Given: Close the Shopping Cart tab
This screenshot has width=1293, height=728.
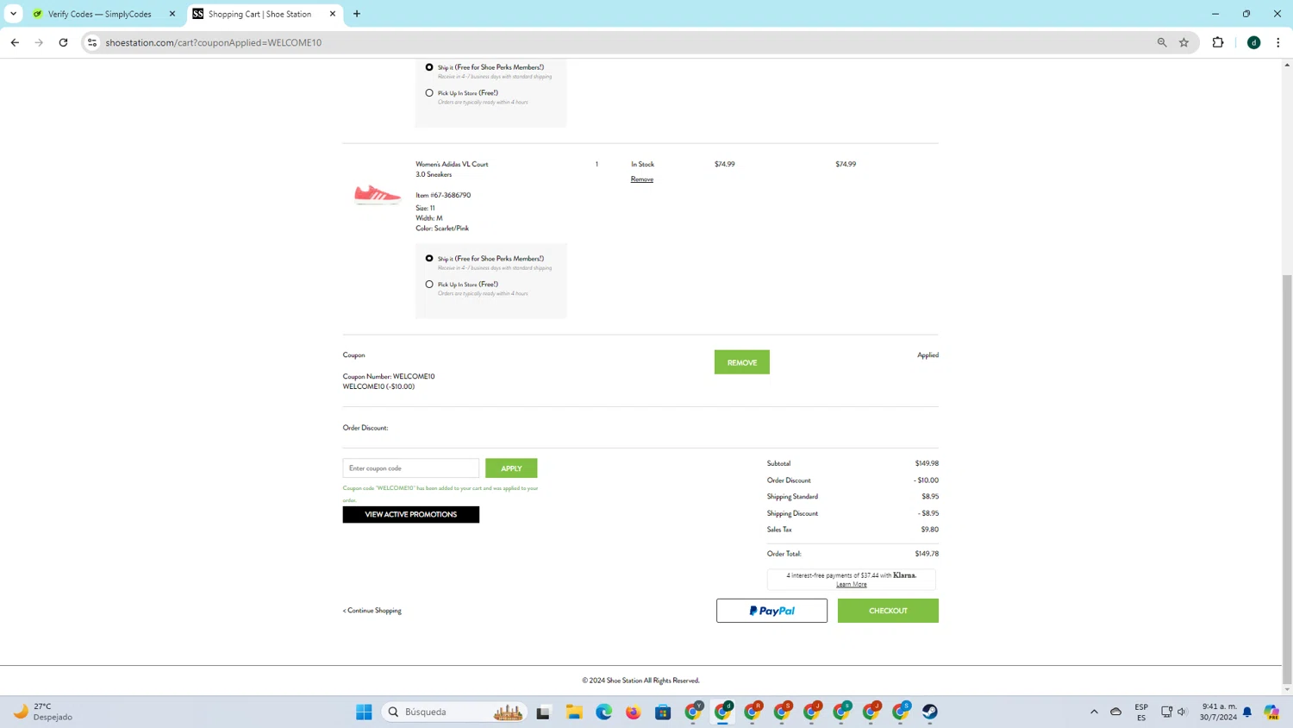Looking at the screenshot, I should [x=333, y=14].
